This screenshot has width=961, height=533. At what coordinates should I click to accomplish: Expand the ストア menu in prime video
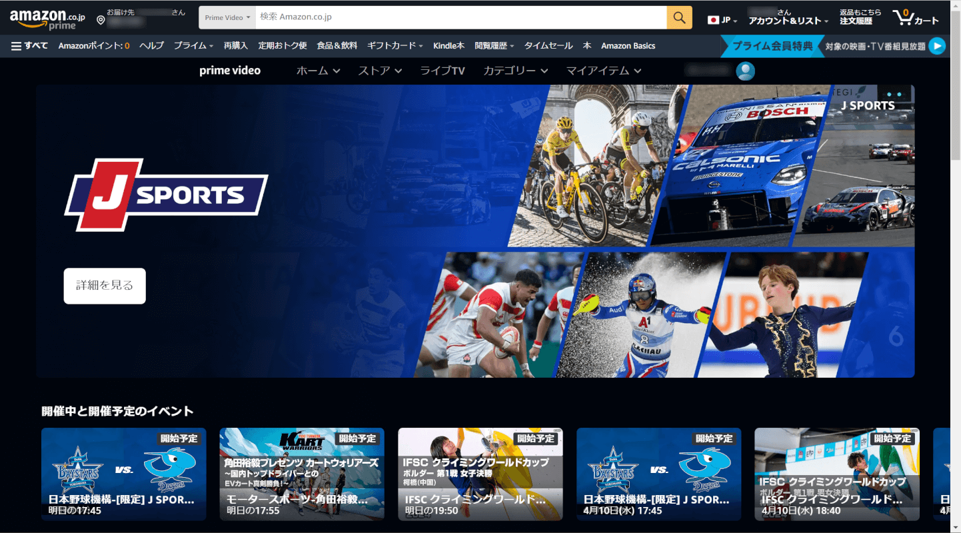coord(380,71)
